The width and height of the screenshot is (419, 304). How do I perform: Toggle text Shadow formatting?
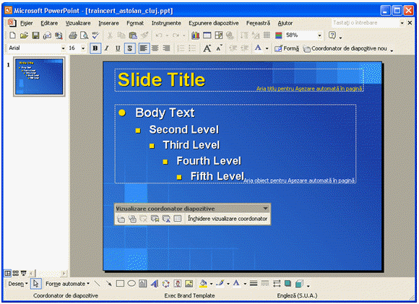pyautogui.click(x=129, y=48)
